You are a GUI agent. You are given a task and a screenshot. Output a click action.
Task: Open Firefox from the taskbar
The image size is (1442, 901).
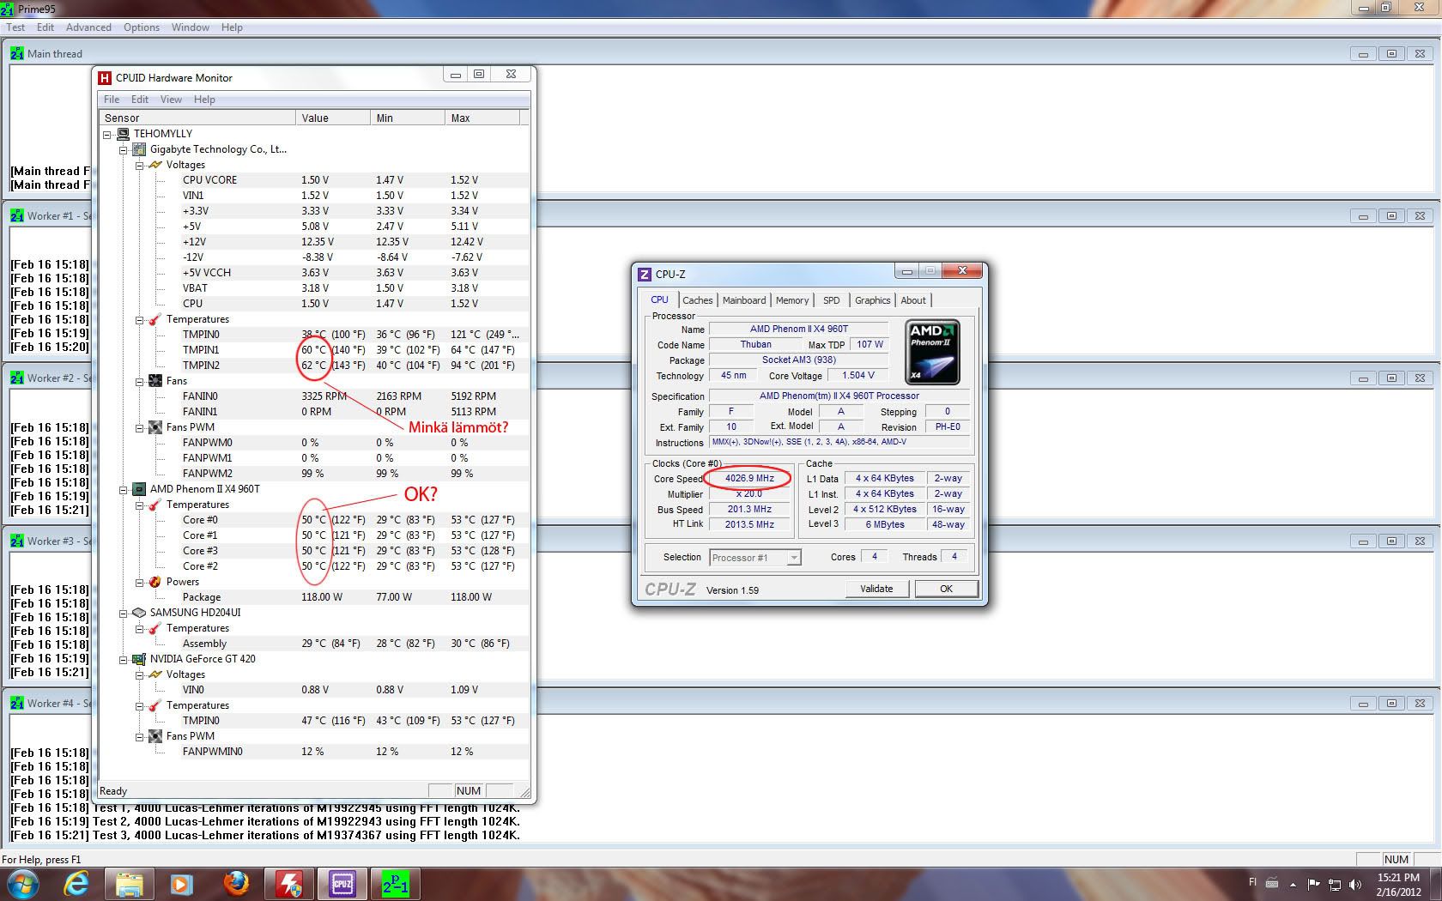[235, 883]
